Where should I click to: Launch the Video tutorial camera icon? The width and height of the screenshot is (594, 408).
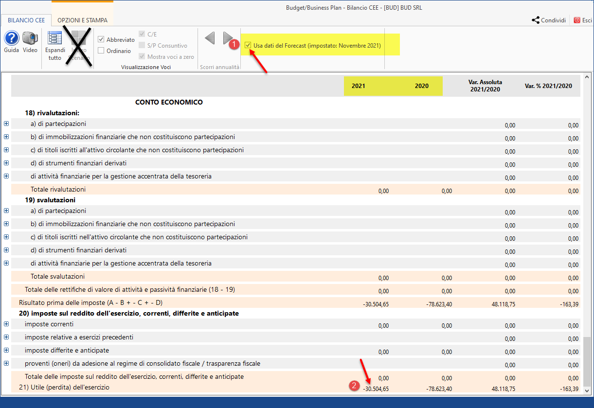[30, 38]
